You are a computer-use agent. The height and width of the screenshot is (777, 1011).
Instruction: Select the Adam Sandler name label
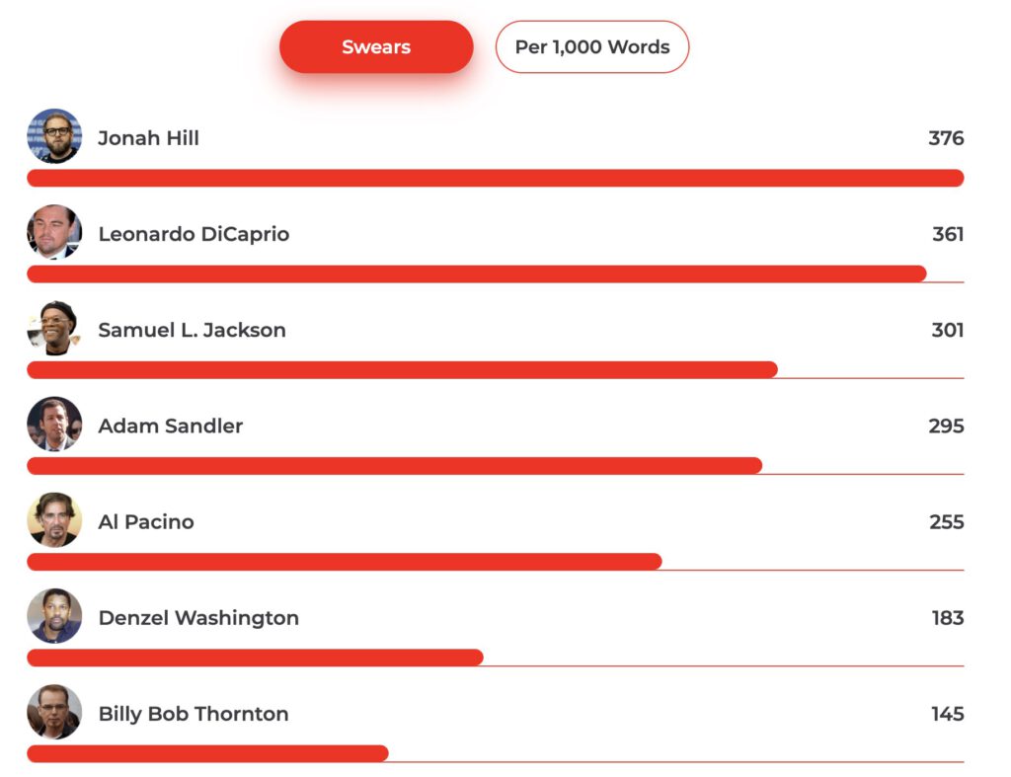pos(170,426)
